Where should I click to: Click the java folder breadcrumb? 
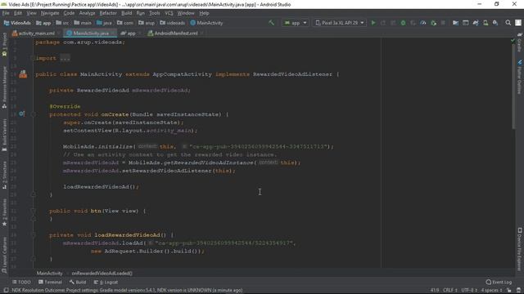click(104, 23)
